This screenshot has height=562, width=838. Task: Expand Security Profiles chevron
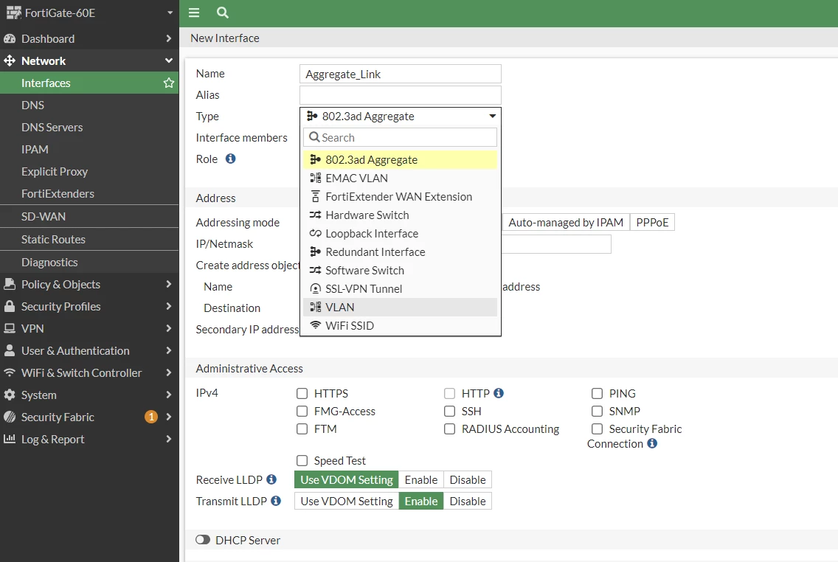coord(168,306)
